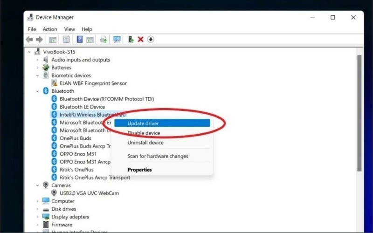
Task: Open Properties from the context menu
Action: click(139, 170)
